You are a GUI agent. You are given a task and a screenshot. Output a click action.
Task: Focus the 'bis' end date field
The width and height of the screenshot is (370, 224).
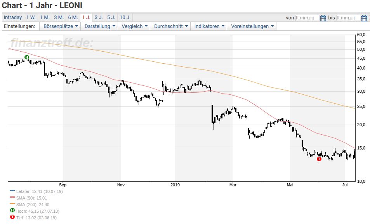pos(348,18)
